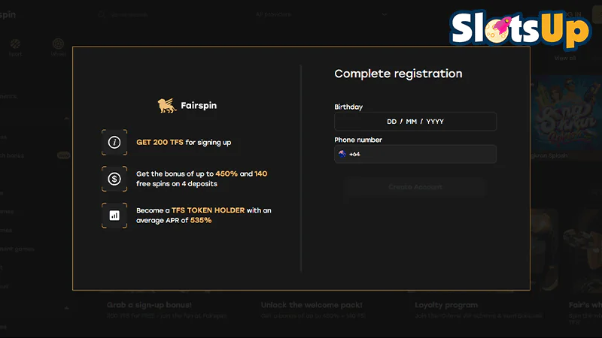The image size is (602, 338).
Task: Click the 'GET 200 TFS' highlighted text
Action: [x=160, y=142]
